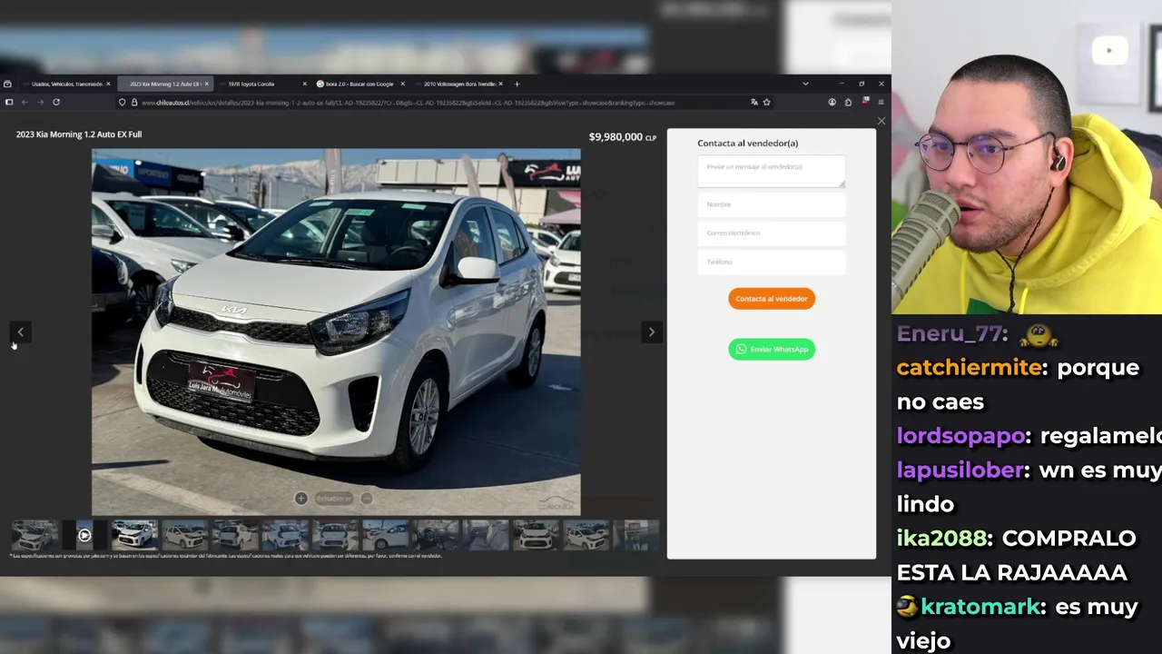The width and height of the screenshot is (1162, 654).
Task: Click the translate page icon
Action: [753, 103]
